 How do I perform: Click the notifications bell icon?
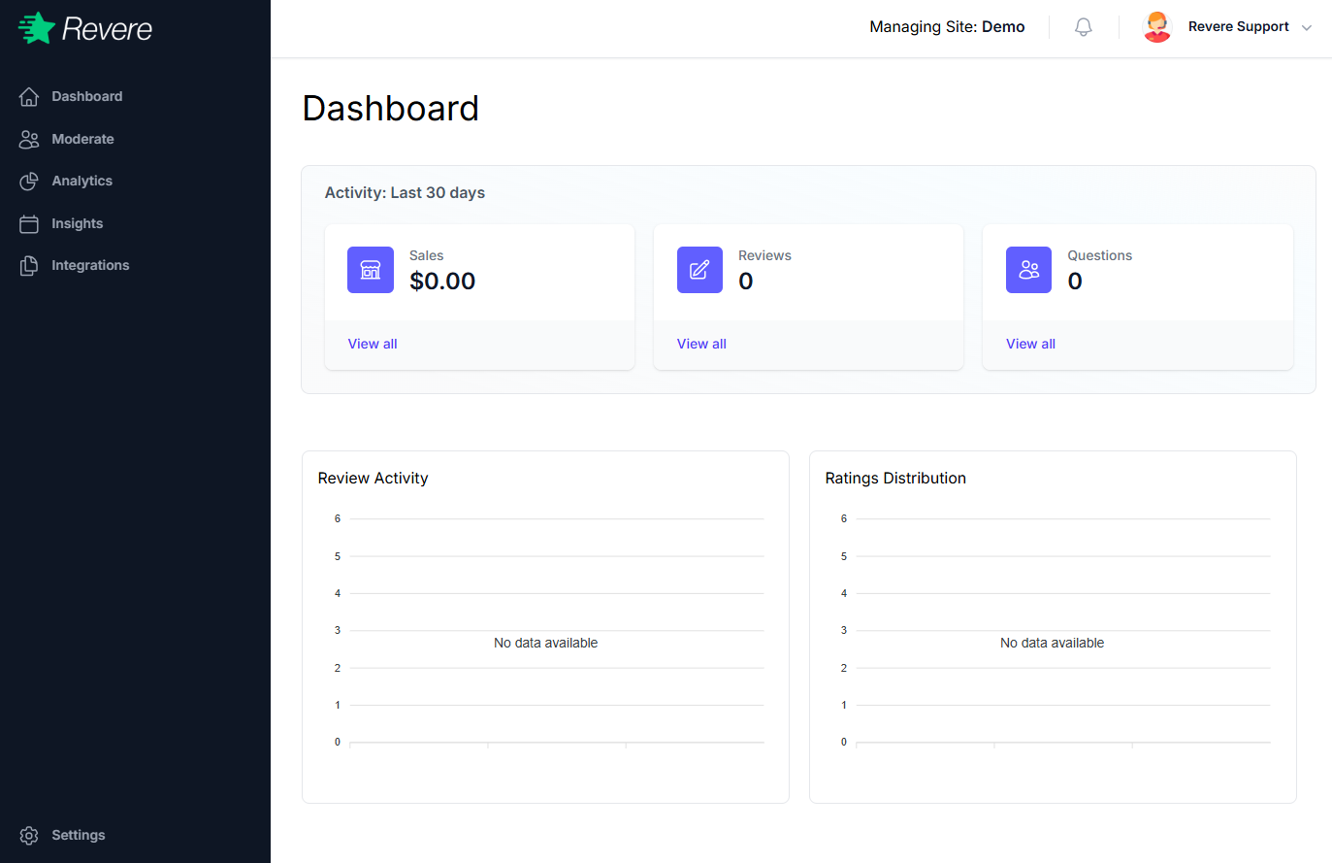1083,26
